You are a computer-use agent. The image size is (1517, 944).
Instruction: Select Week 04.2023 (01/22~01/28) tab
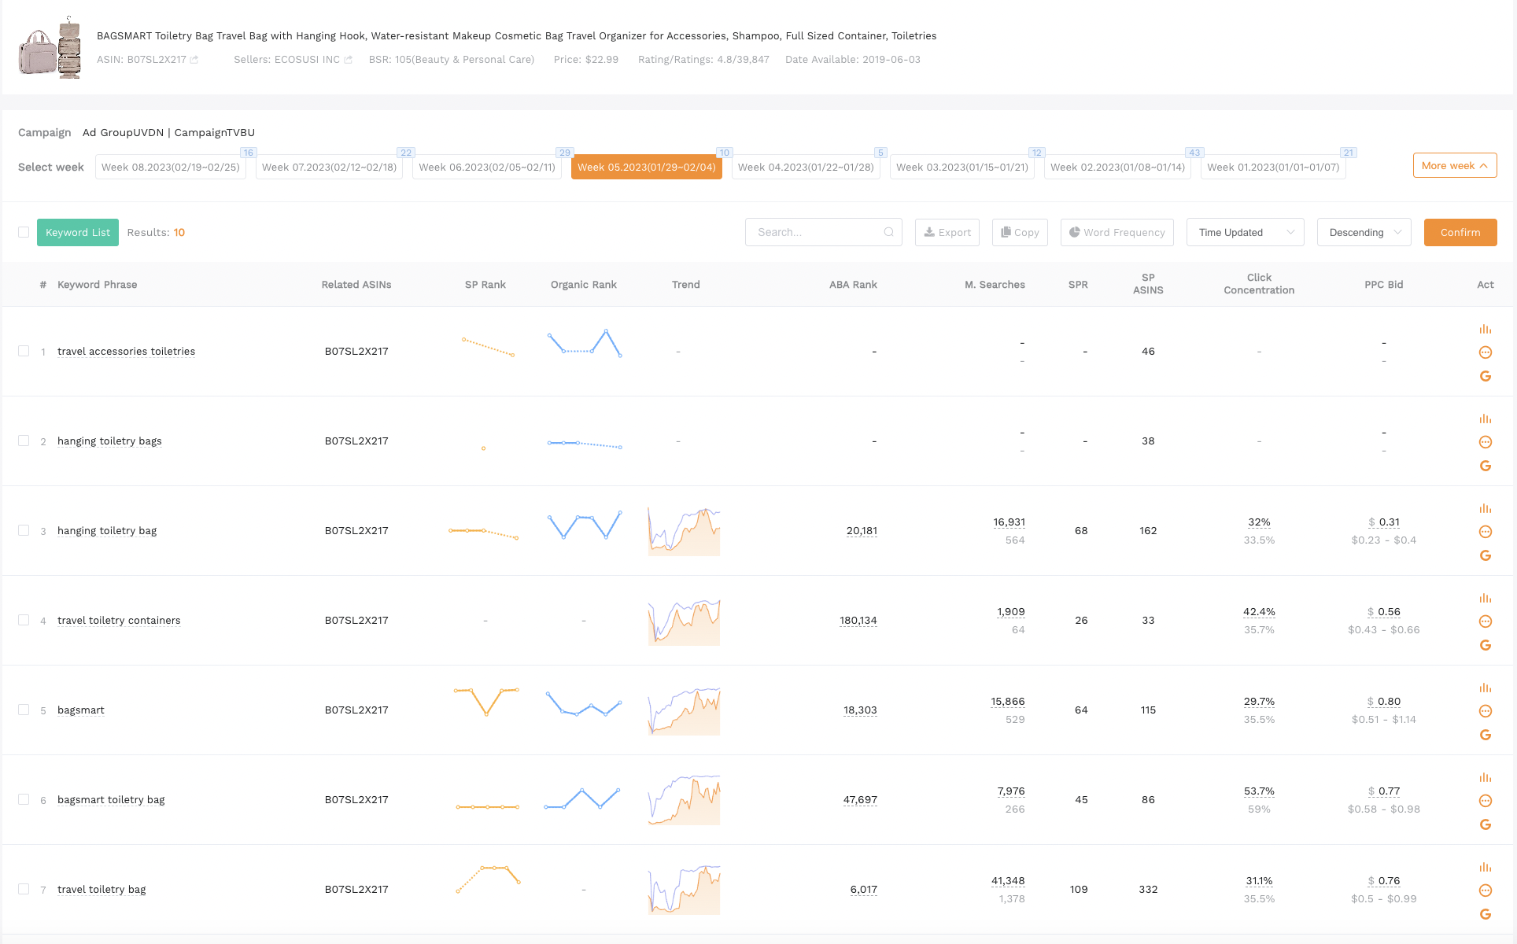tap(806, 167)
